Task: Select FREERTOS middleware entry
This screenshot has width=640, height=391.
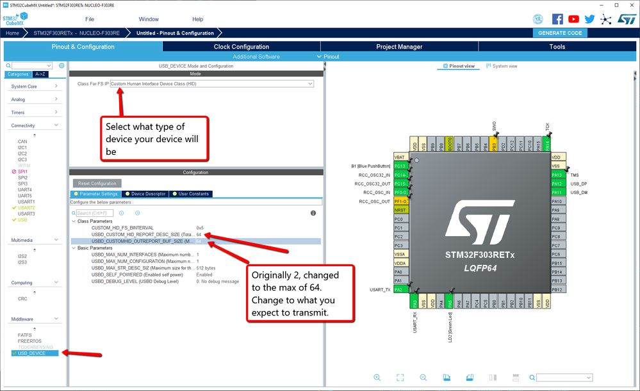Action: click(29, 341)
